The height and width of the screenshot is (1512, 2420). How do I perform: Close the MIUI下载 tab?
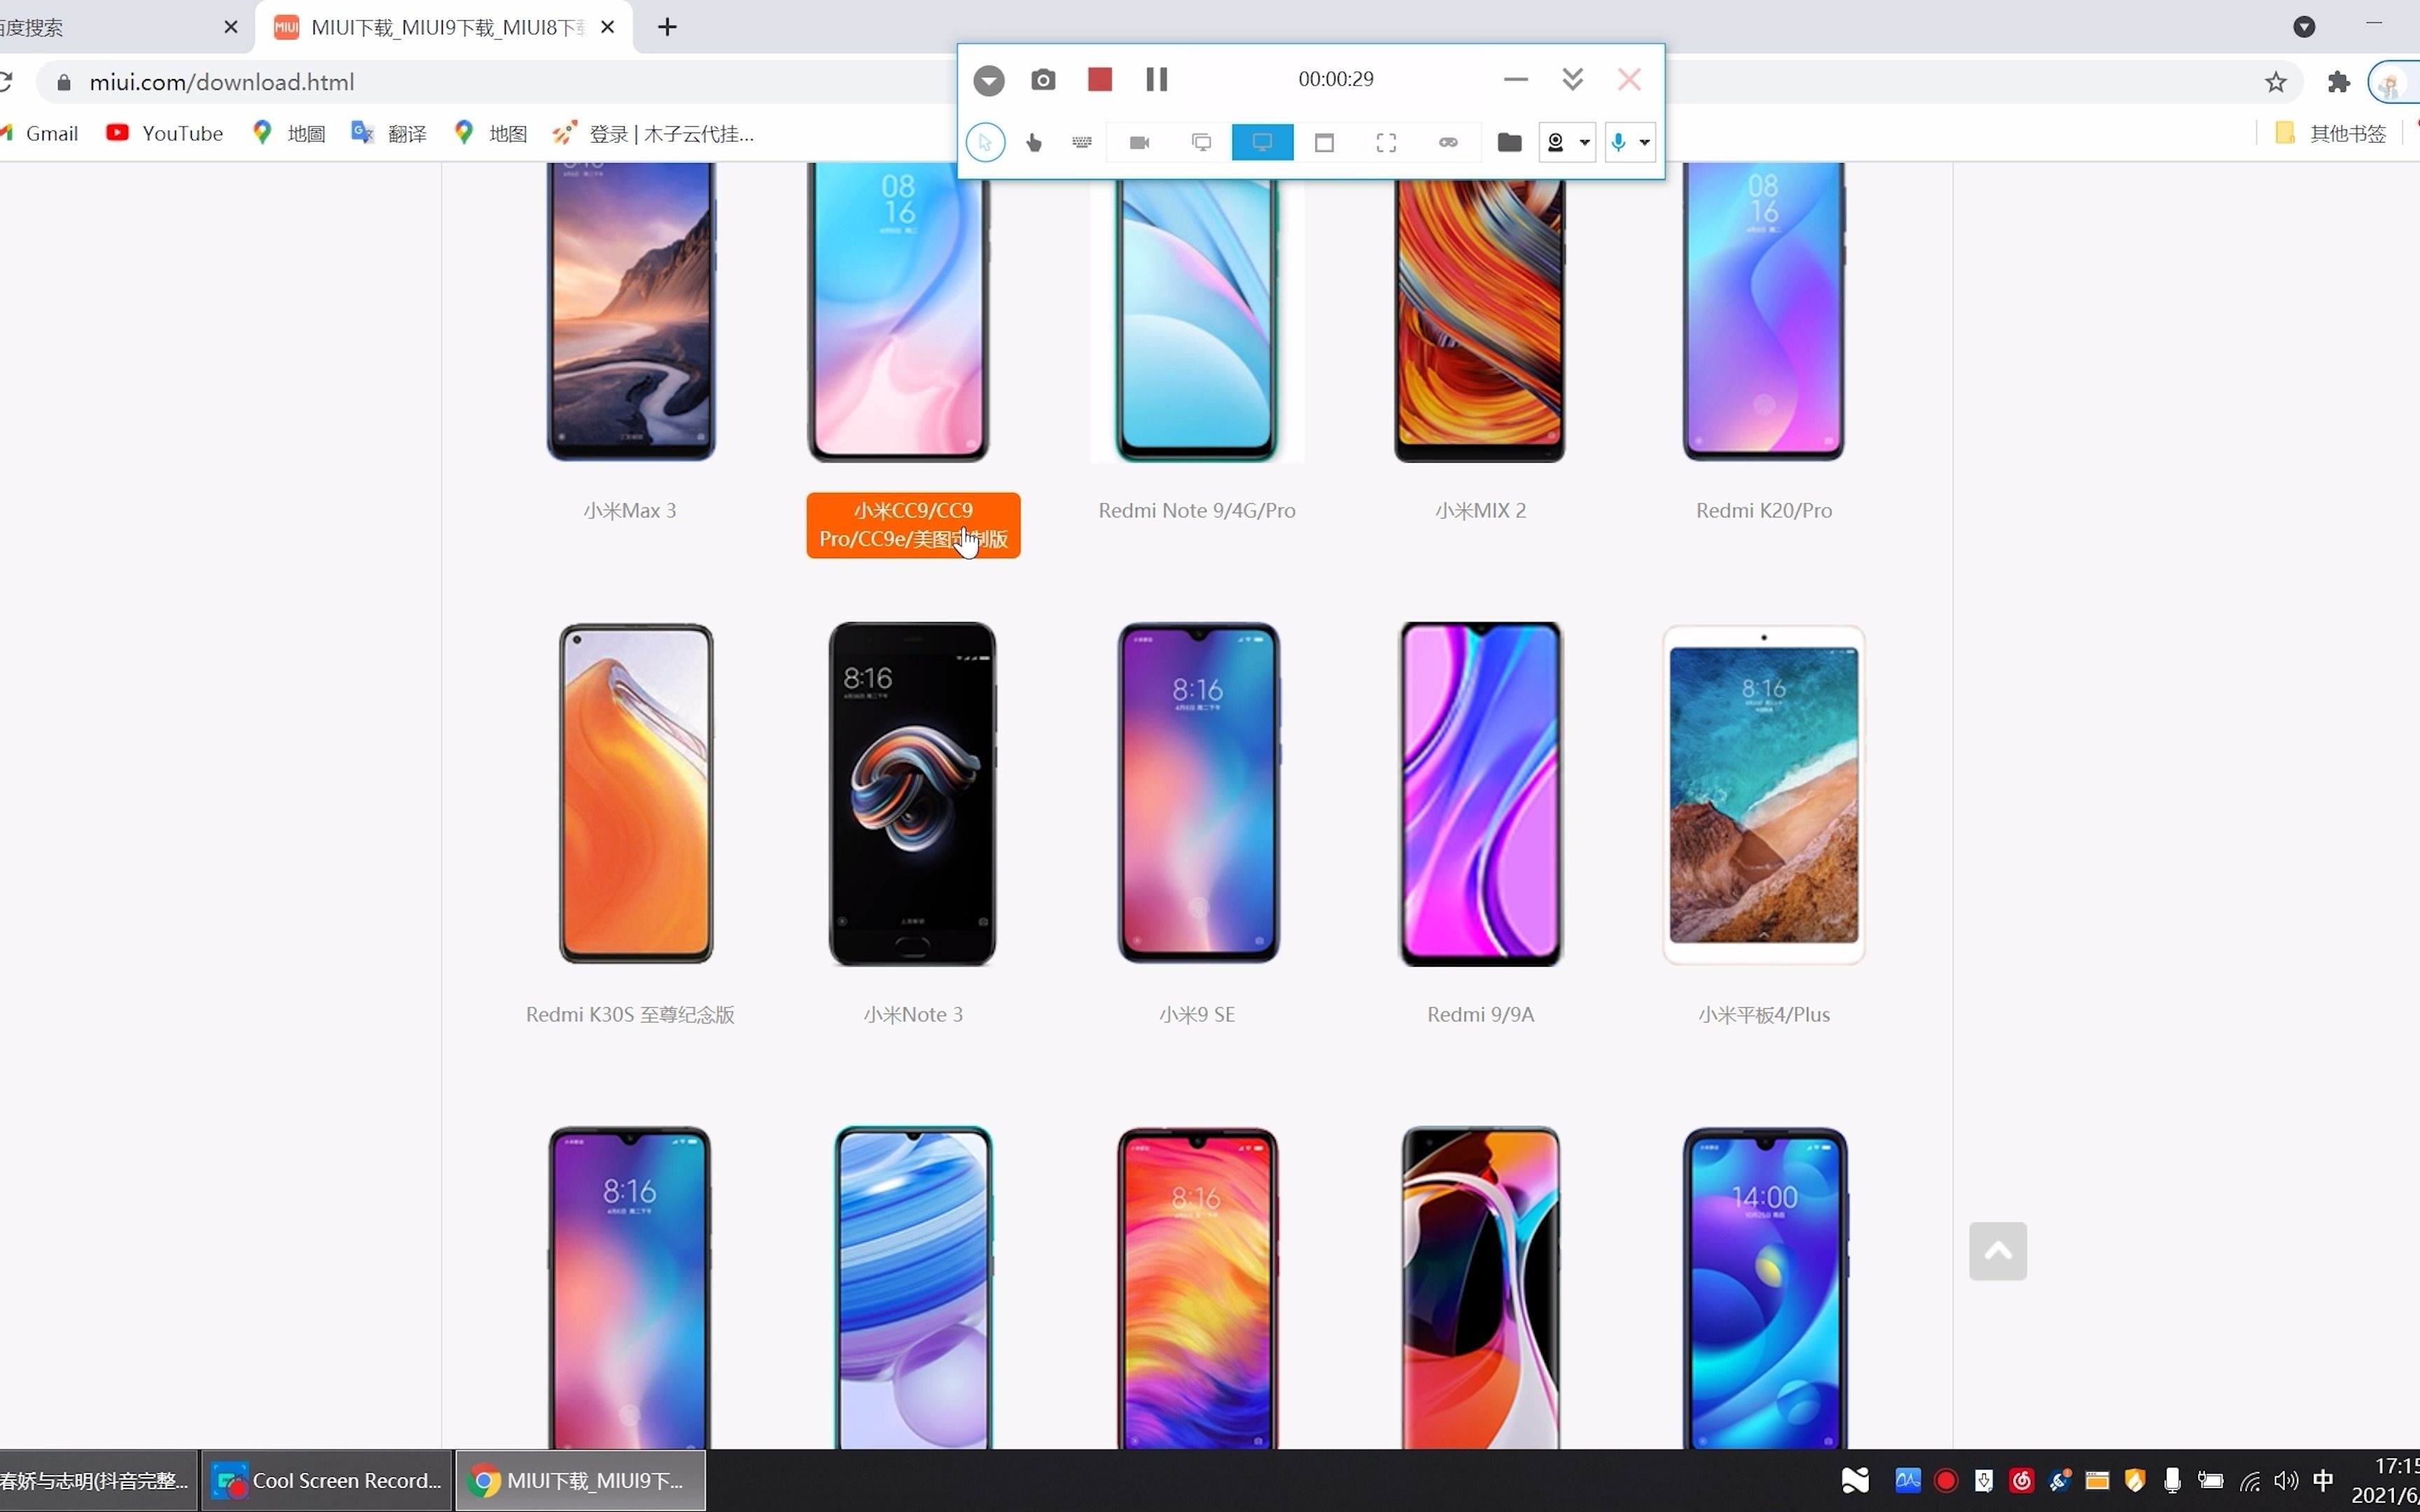(x=607, y=27)
